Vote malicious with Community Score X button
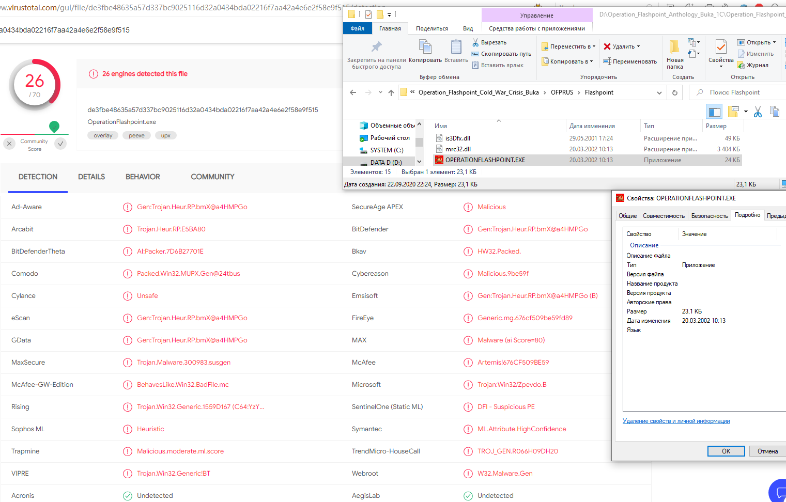786x502 pixels. [x=9, y=144]
